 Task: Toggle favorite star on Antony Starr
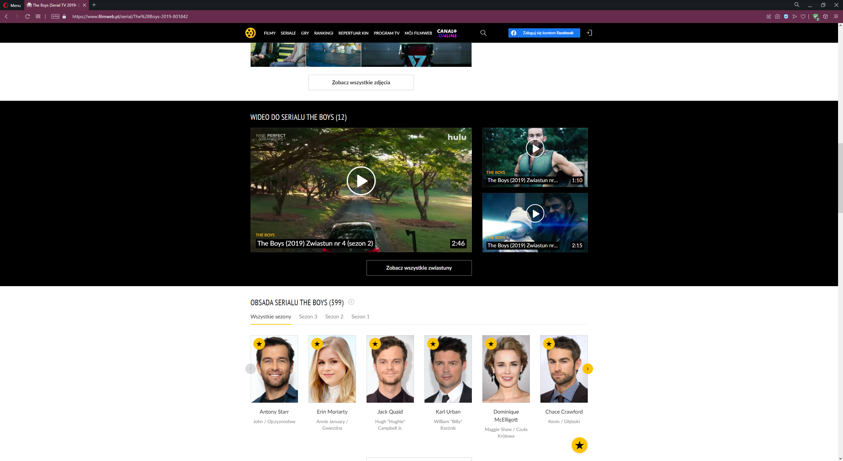[259, 343]
